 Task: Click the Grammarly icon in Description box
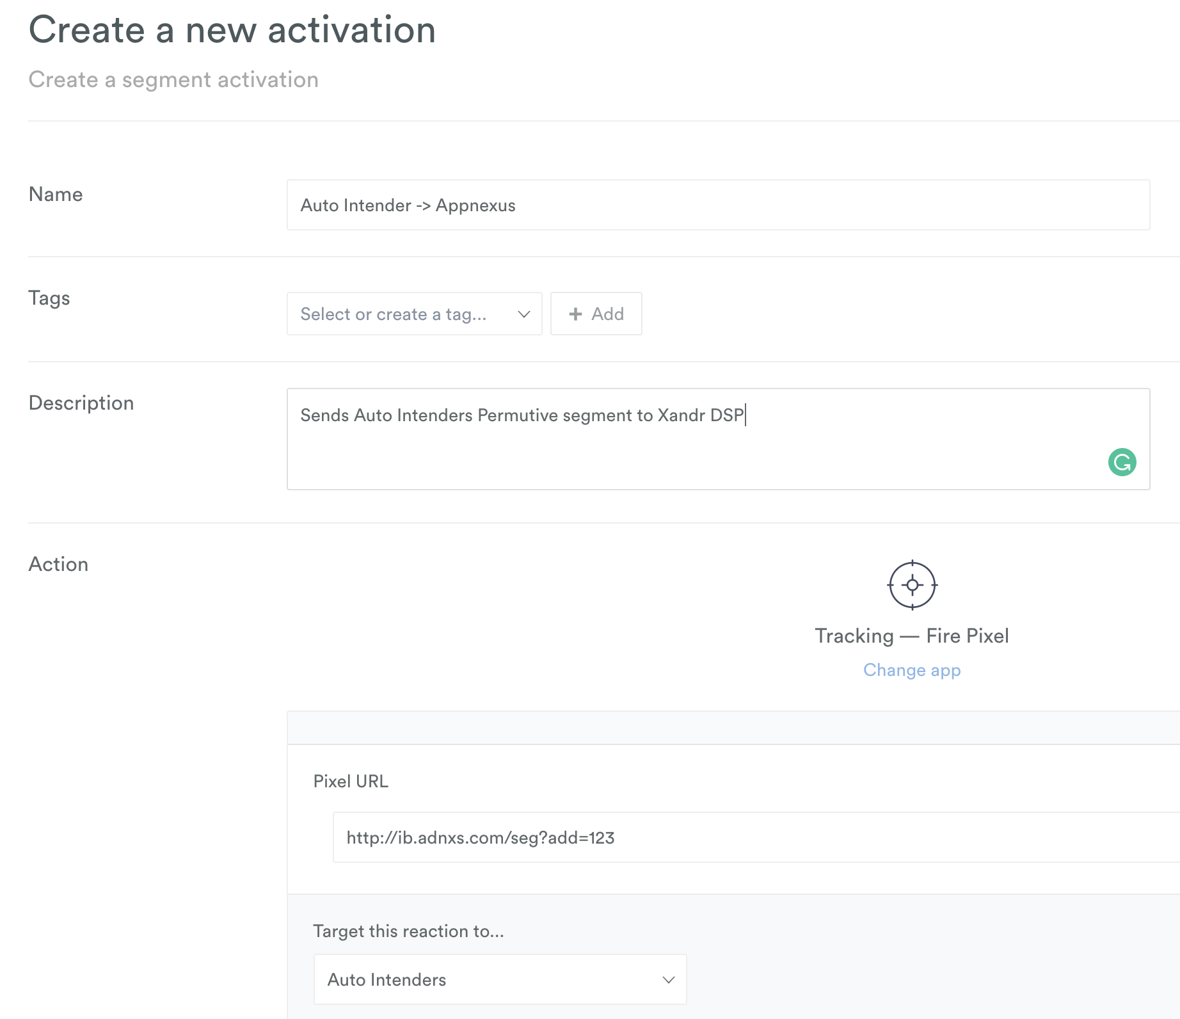pos(1122,462)
